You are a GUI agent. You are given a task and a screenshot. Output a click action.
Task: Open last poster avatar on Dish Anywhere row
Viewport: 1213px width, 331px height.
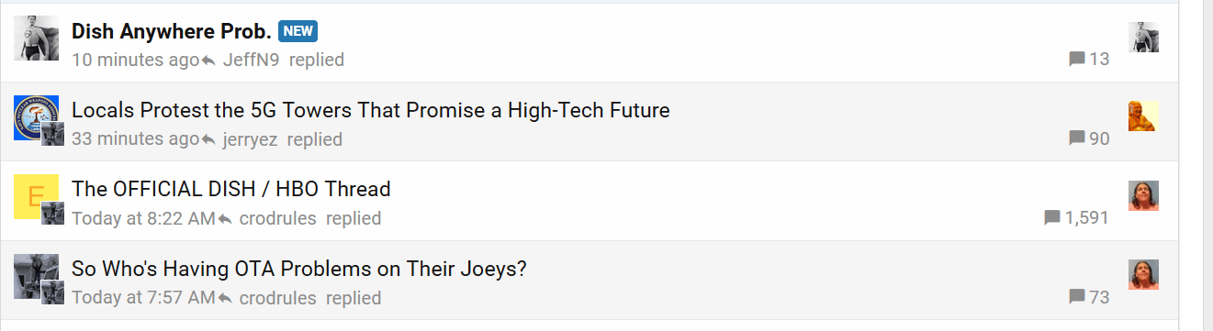click(1143, 37)
